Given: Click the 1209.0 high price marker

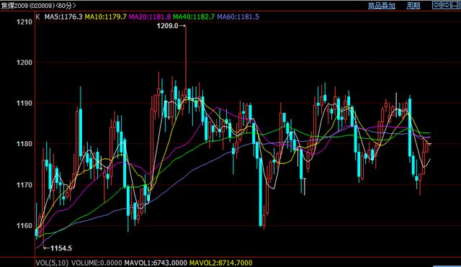Looking at the screenshot, I should (168, 26).
